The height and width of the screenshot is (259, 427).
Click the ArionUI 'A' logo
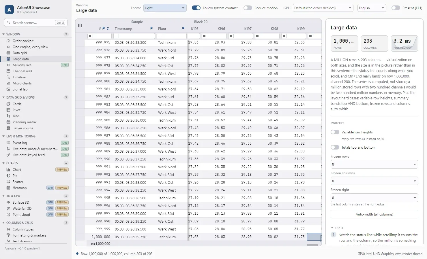9,10
